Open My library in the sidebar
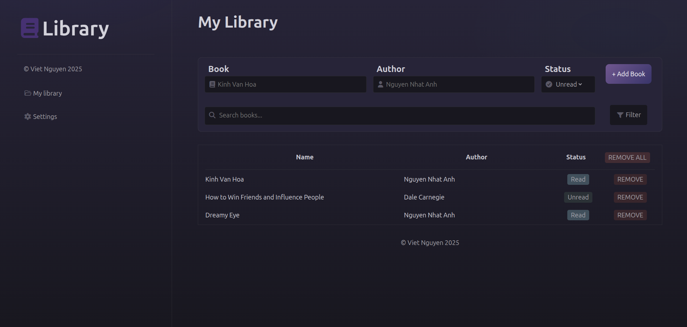Image resolution: width=687 pixels, height=327 pixels. click(x=47, y=93)
